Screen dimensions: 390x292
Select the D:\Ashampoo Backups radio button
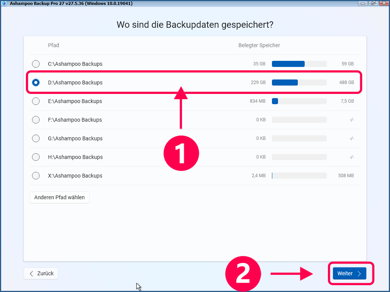point(36,83)
